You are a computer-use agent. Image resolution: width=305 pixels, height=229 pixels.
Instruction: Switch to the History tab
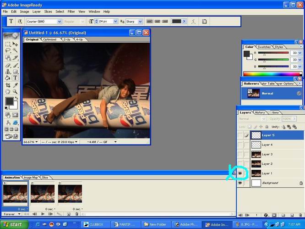tap(260, 112)
